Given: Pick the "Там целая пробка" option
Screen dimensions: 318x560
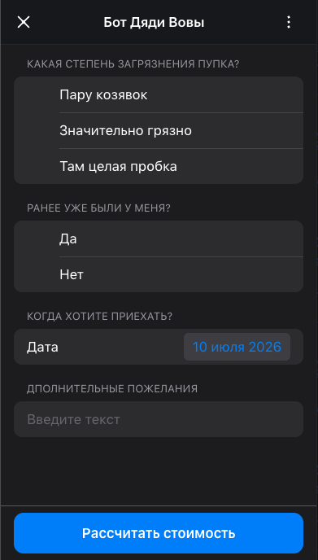Looking at the screenshot, I should [159, 166].
